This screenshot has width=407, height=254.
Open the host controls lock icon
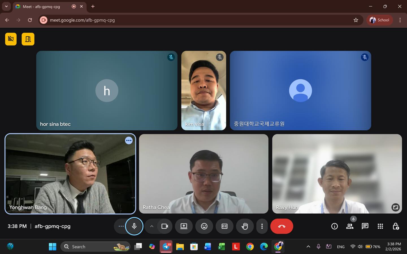pos(396,226)
